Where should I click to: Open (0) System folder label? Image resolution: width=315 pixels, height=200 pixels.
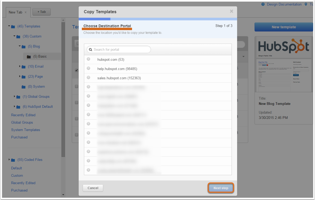(x=36, y=87)
